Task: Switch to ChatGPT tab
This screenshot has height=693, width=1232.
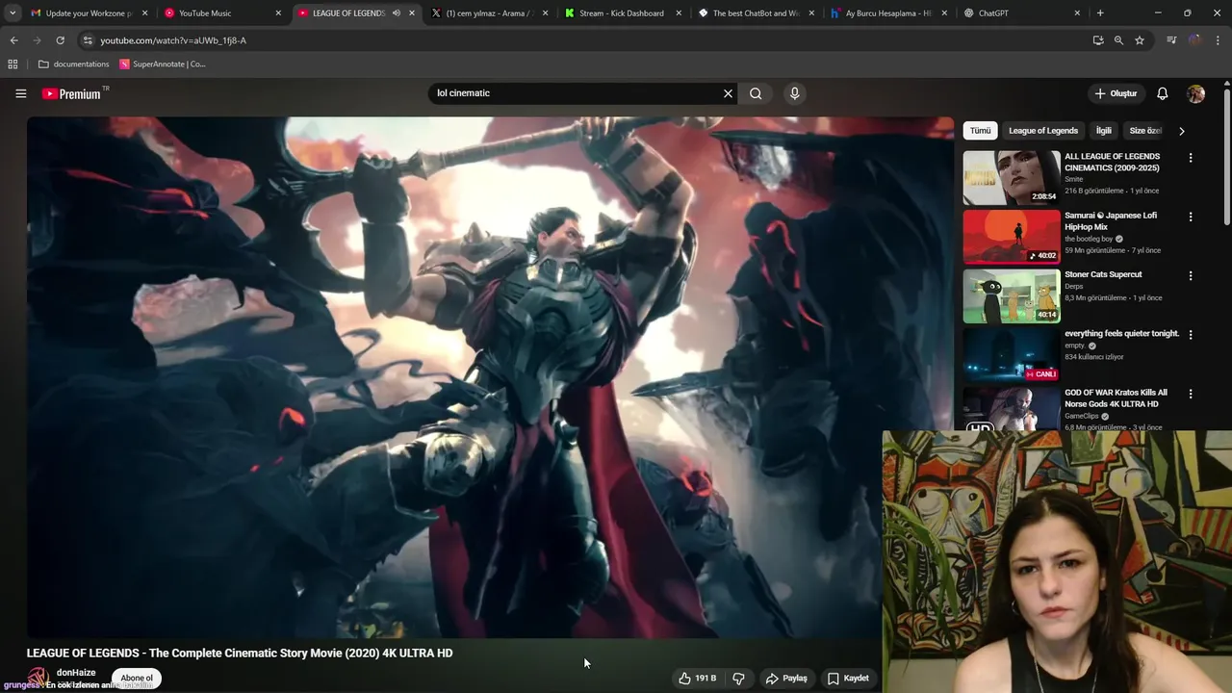Action: 1022,13
